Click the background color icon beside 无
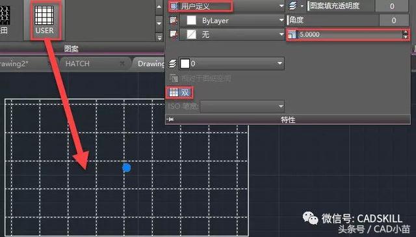 click(x=174, y=35)
